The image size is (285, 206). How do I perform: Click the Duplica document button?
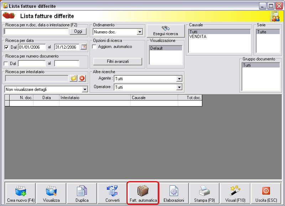82,193
